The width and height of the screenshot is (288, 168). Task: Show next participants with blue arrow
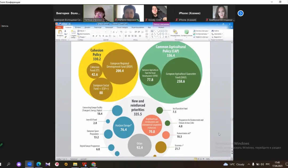(241, 13)
